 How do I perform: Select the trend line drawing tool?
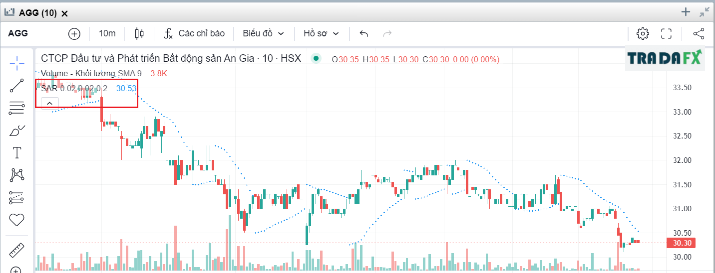point(17,86)
